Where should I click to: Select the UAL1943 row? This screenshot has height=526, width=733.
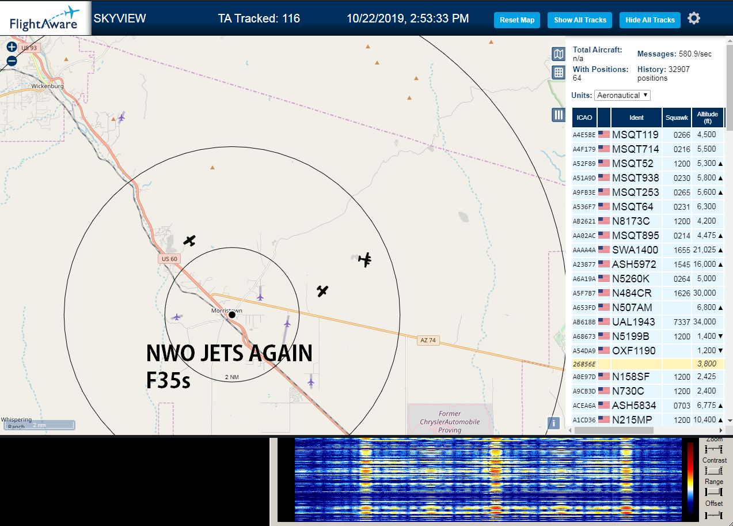tap(648, 322)
